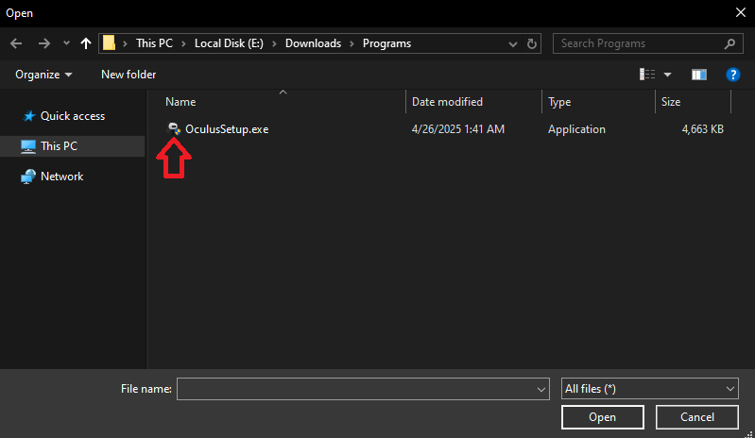Click the OculusSetup.exe application icon
755x438 pixels.
coord(174,129)
